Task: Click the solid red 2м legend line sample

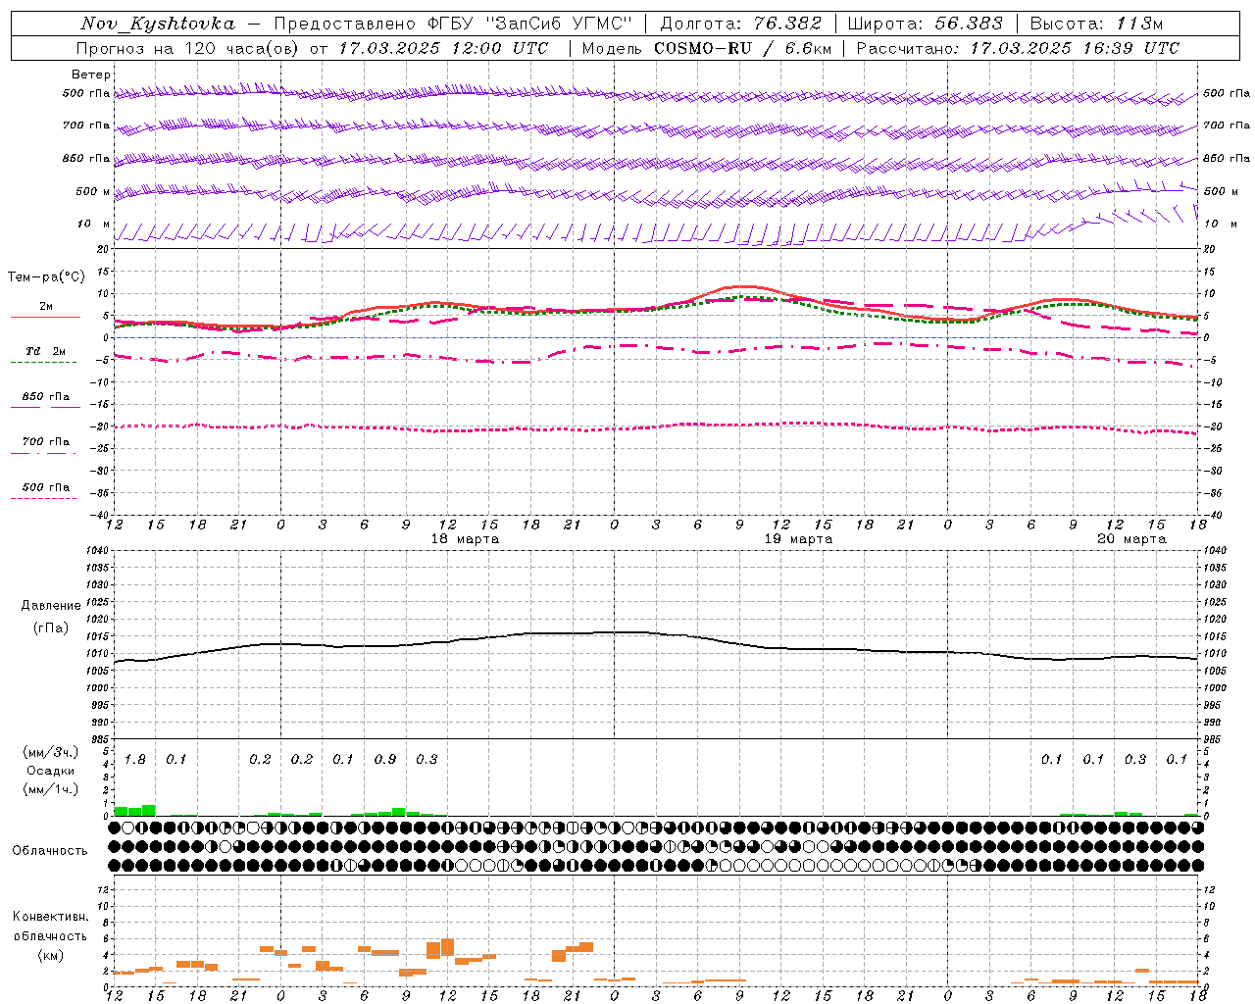Action: click(x=45, y=318)
